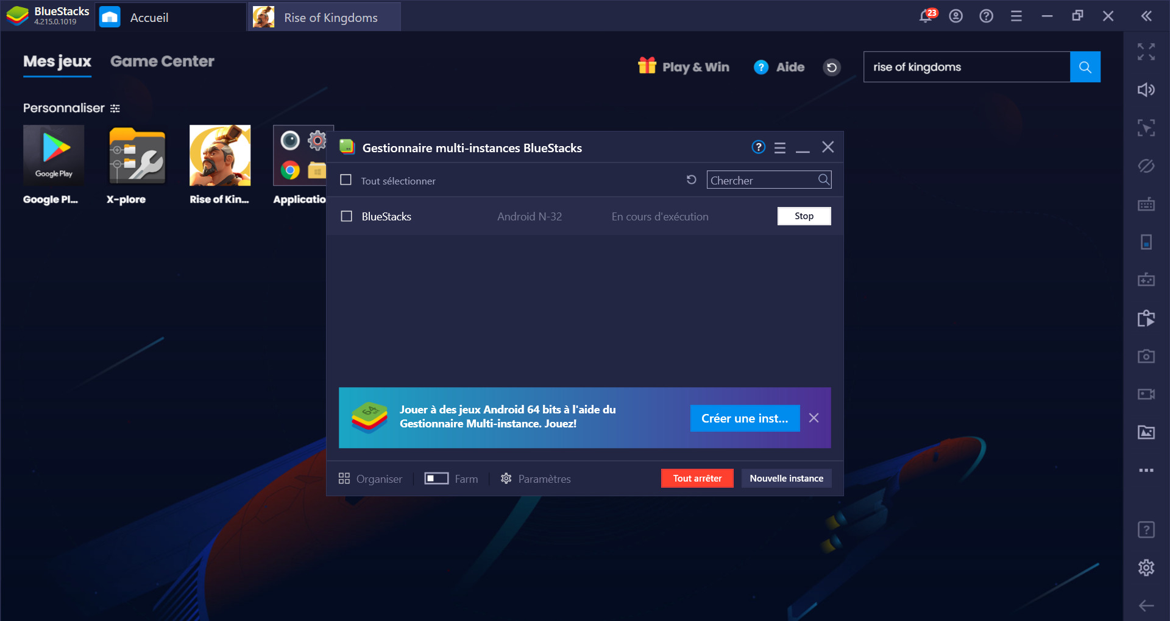Open the sidebar help box icon
The height and width of the screenshot is (621, 1170).
(x=1146, y=530)
